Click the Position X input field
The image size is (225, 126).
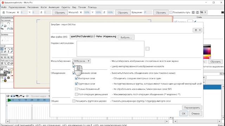(x=24, y=13)
